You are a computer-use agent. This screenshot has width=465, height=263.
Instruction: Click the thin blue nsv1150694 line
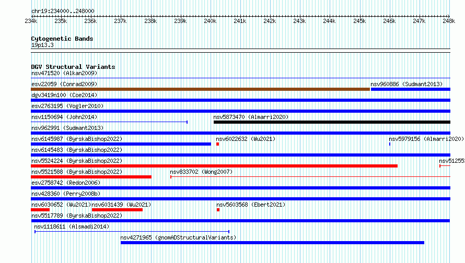coord(109,122)
